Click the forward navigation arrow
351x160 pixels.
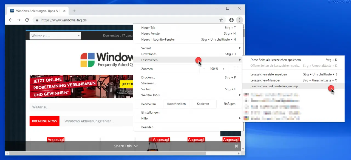click(19, 20)
